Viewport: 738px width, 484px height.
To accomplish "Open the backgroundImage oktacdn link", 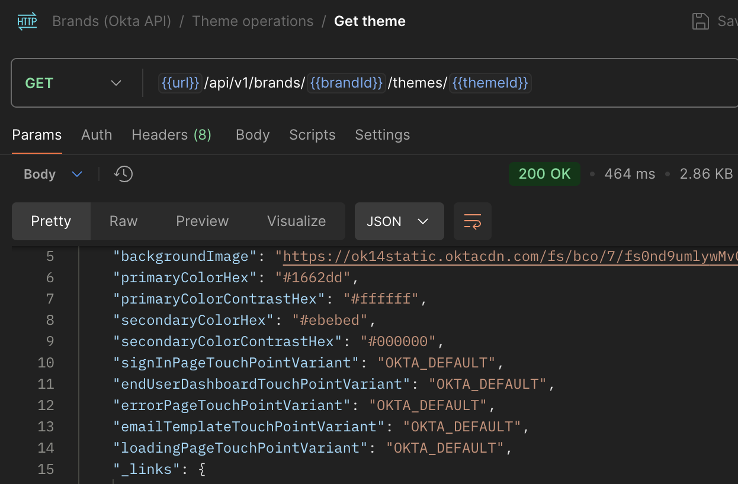I will coord(510,256).
